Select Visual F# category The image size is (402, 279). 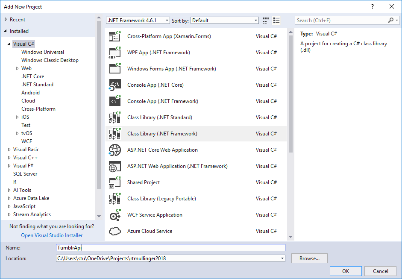pyautogui.click(x=23, y=166)
